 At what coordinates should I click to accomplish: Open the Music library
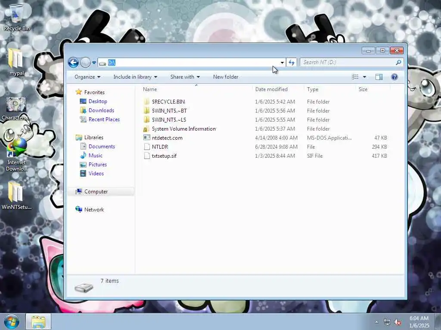pyautogui.click(x=95, y=156)
